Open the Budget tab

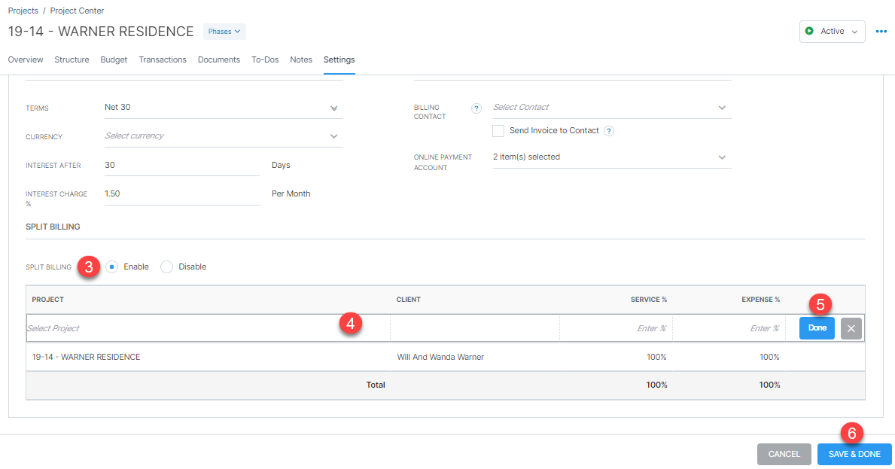click(x=114, y=59)
